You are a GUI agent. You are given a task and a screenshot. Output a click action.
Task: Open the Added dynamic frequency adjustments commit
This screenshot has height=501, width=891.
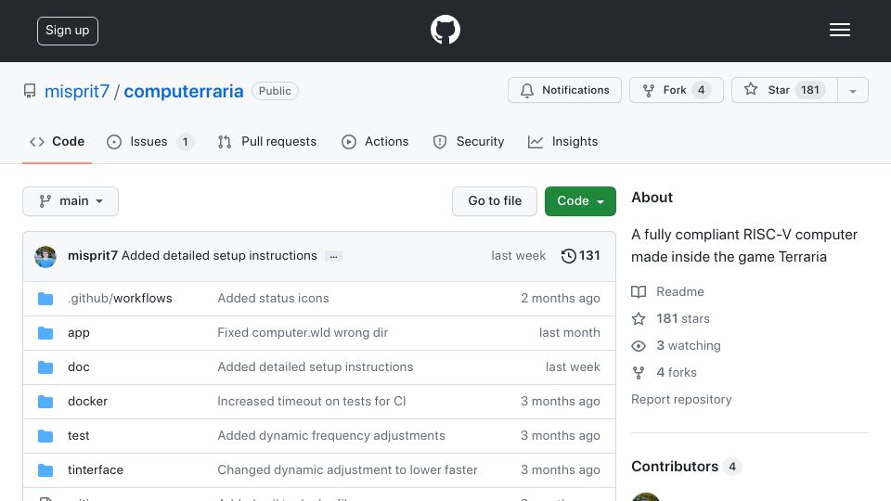[331, 436]
